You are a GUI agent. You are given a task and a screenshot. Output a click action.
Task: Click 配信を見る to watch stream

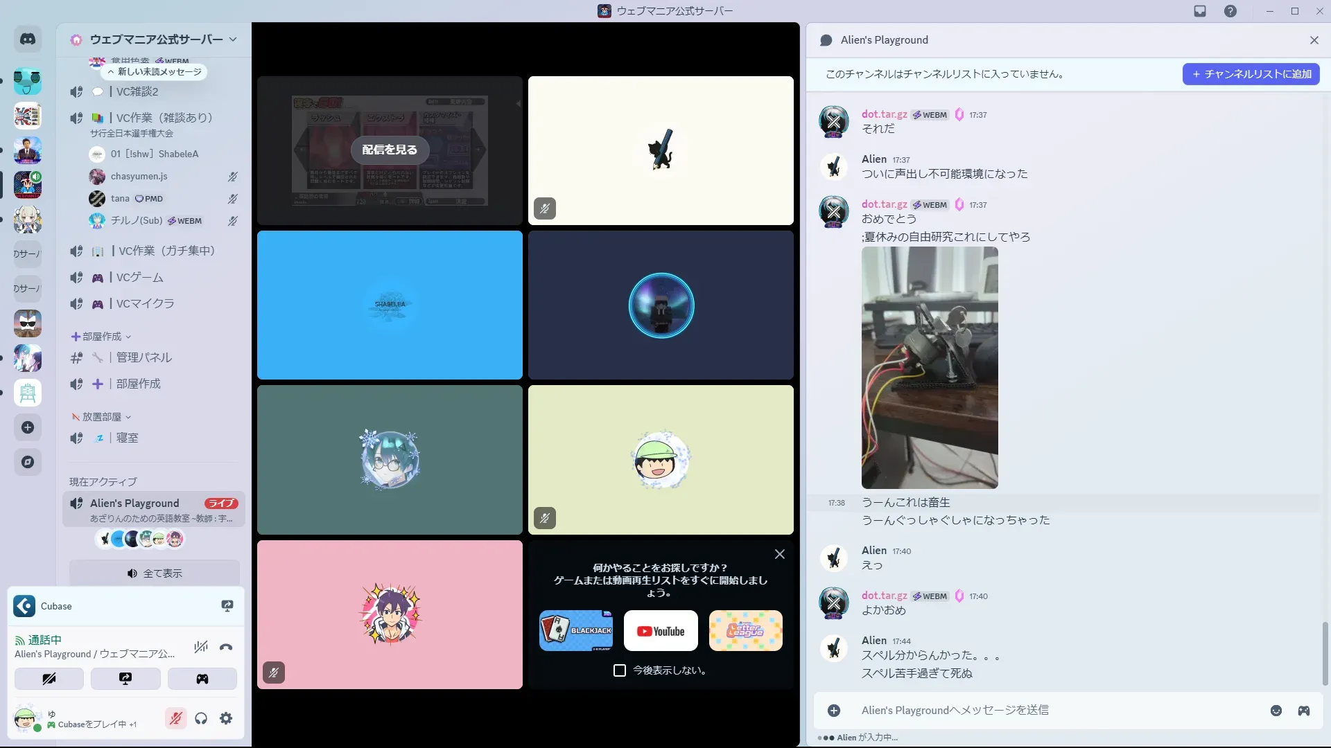pyautogui.click(x=390, y=150)
